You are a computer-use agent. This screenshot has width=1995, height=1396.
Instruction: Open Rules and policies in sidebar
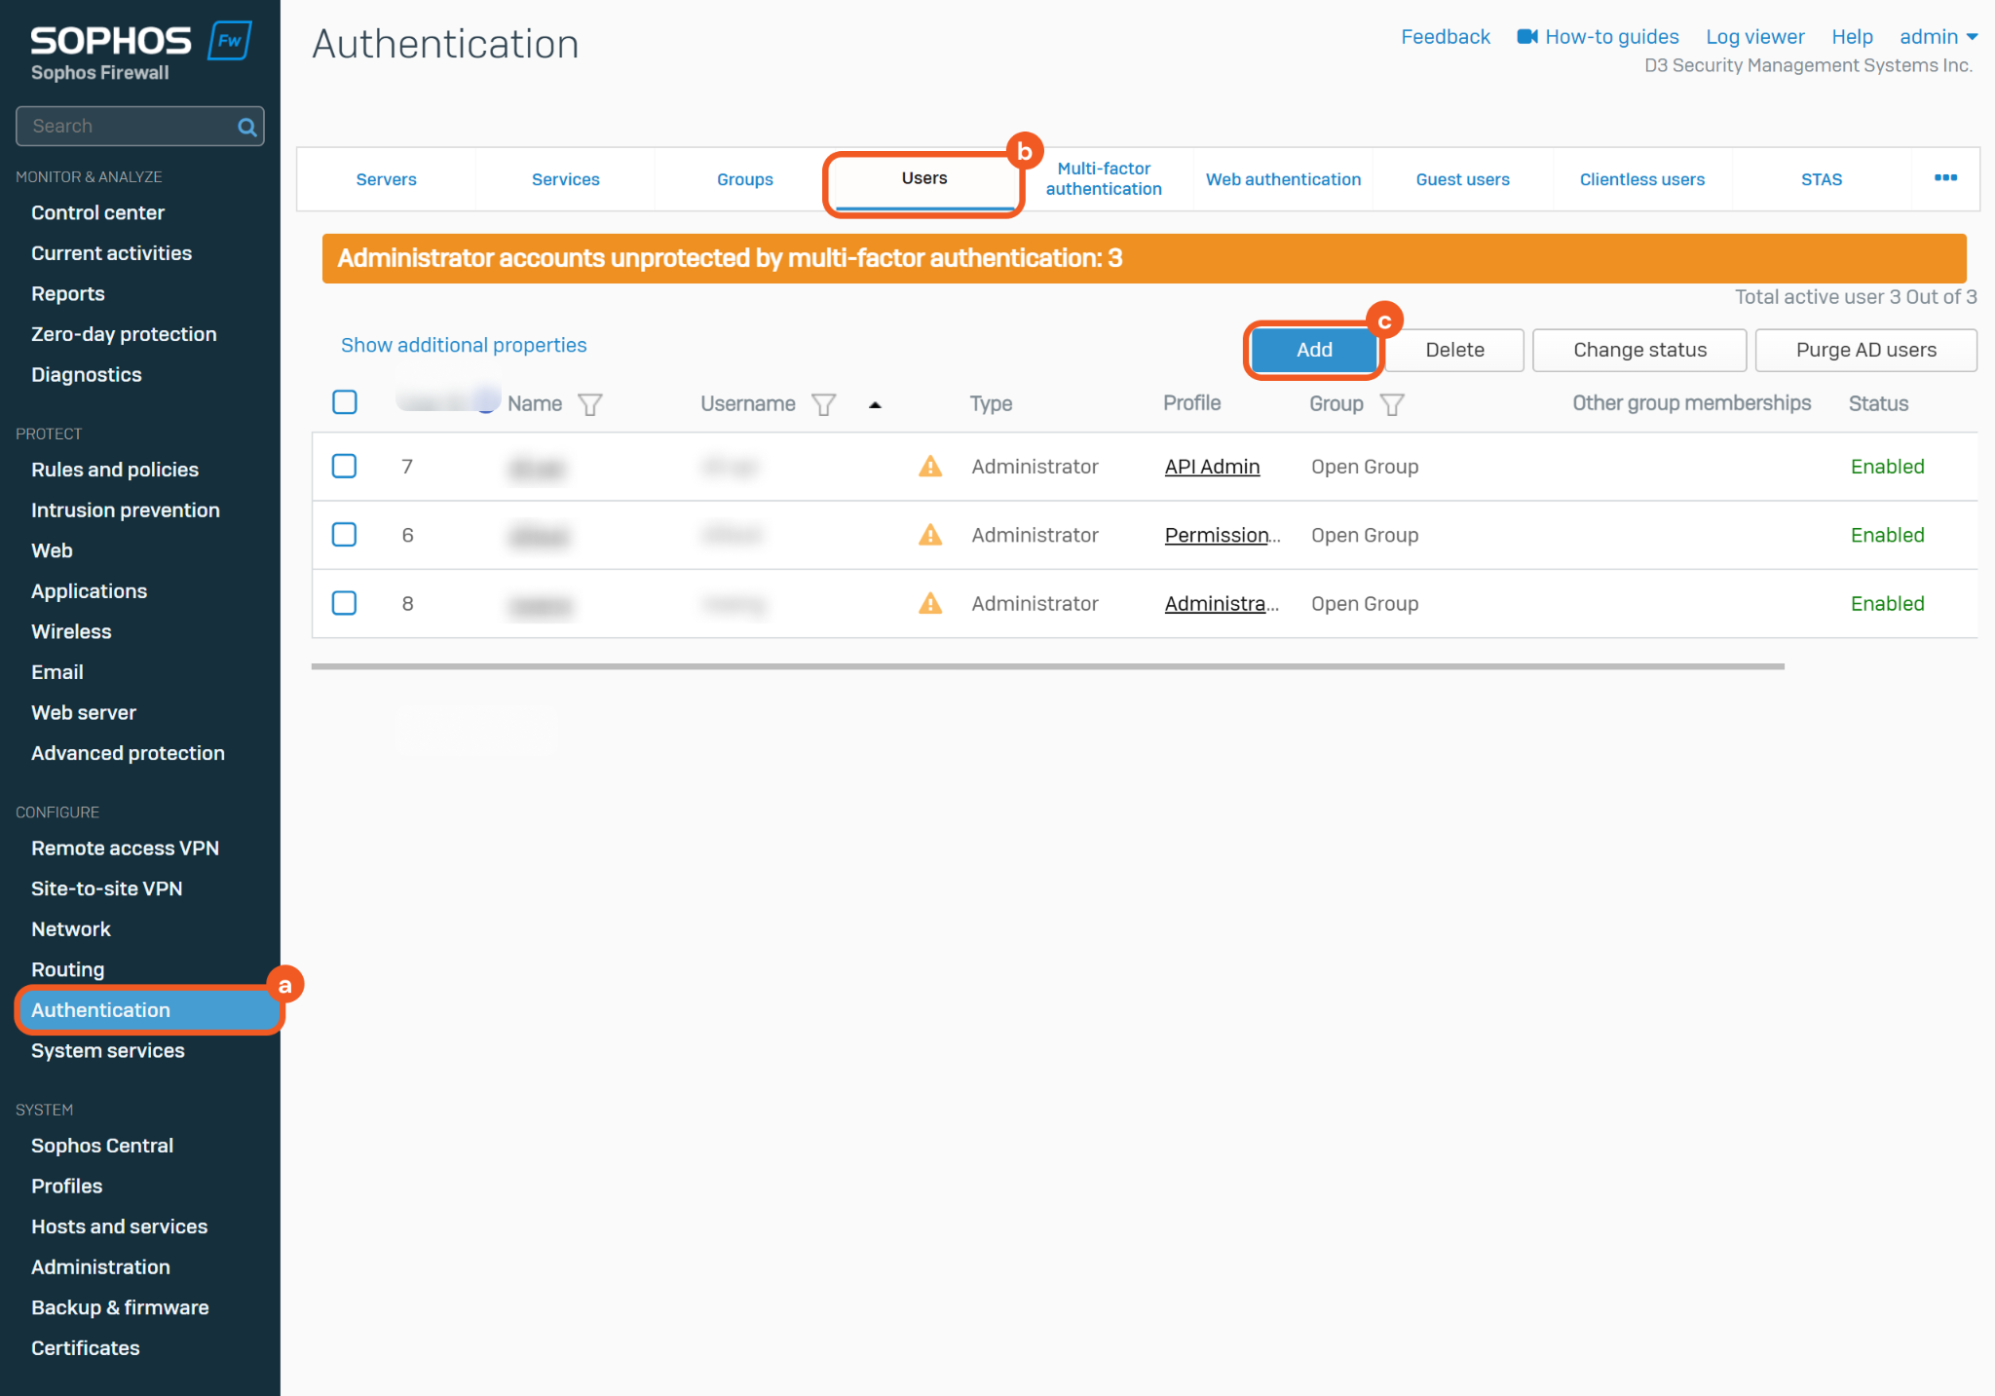coord(115,470)
